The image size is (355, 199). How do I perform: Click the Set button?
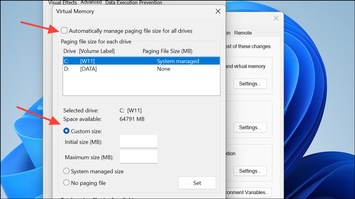[x=197, y=182]
